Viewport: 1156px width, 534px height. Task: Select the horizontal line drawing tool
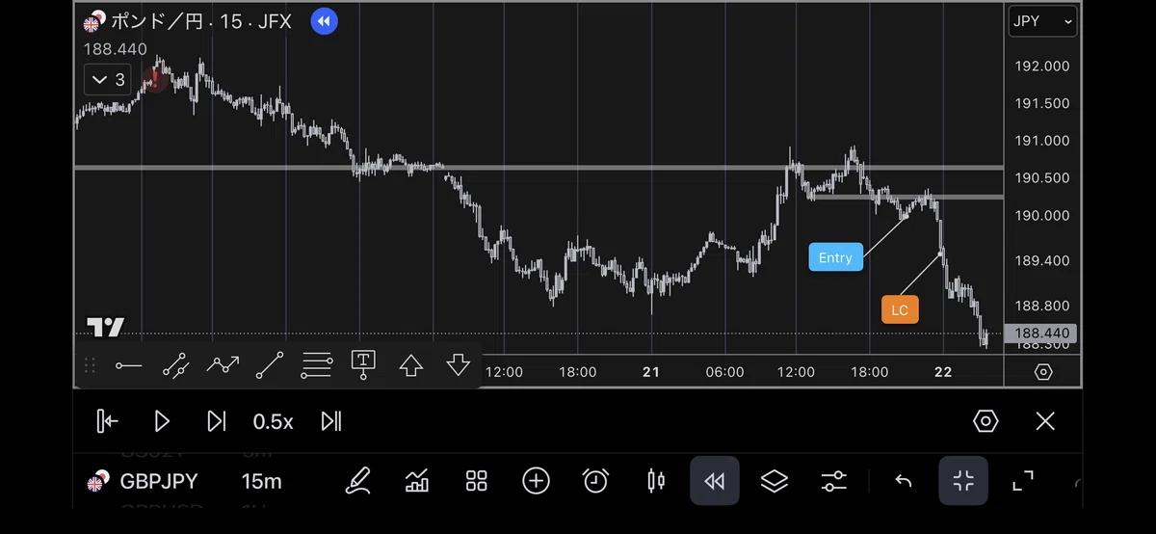128,365
